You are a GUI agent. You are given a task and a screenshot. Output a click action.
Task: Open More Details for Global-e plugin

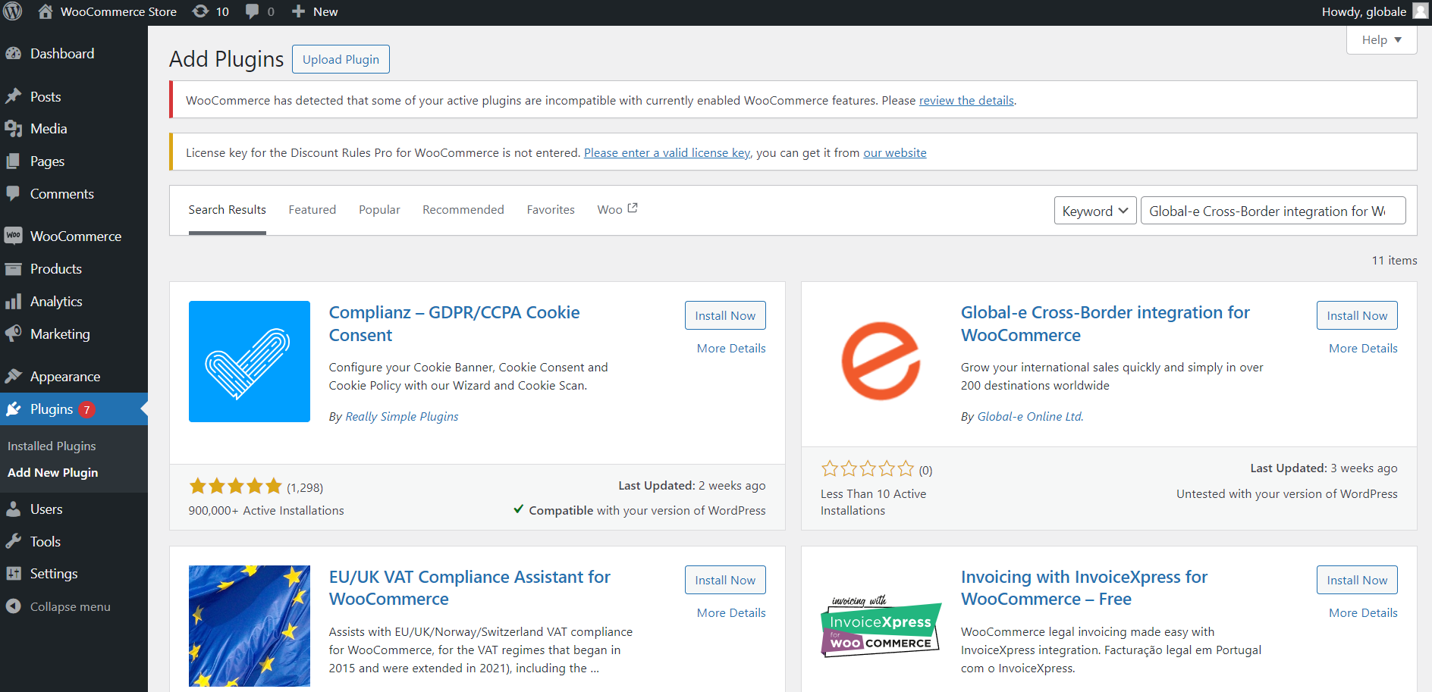pos(1363,349)
